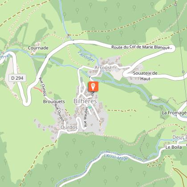Screen dimensions: 187x187
Task: Click the Le Boila place label
Action: point(174,147)
